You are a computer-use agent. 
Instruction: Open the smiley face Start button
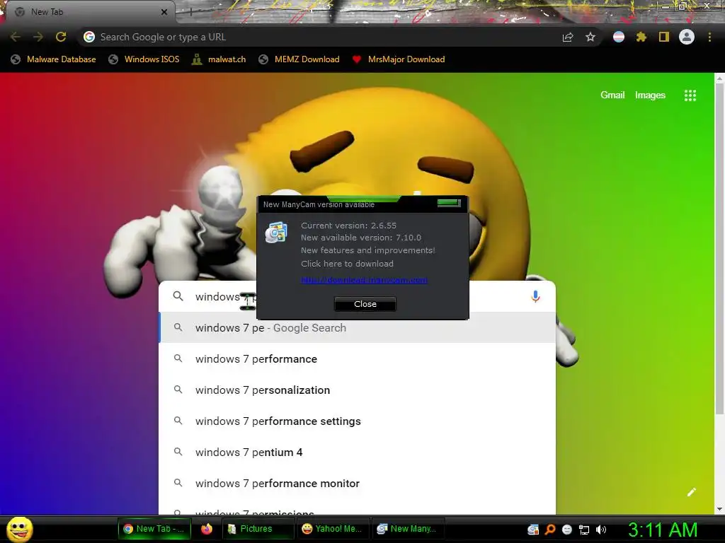point(20,529)
